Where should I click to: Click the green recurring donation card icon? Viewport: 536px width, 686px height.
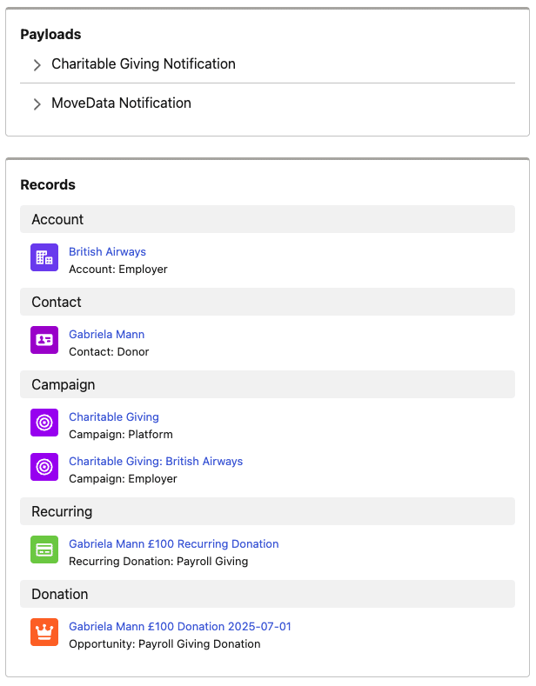coord(44,549)
